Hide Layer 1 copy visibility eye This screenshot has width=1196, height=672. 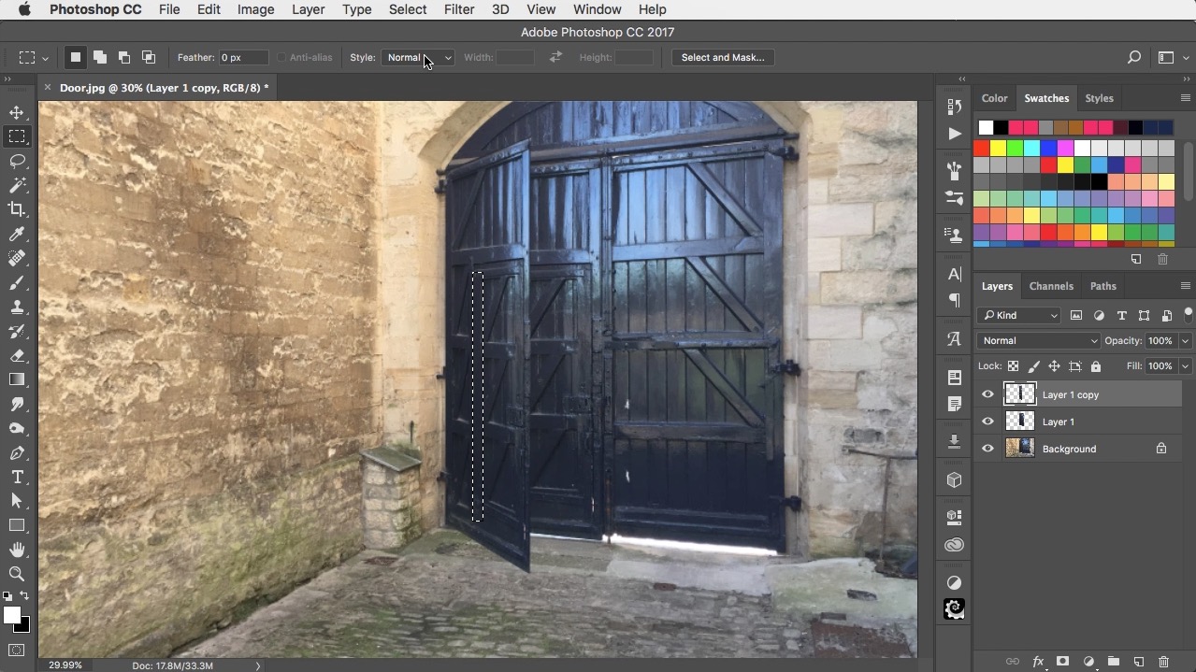pos(987,394)
